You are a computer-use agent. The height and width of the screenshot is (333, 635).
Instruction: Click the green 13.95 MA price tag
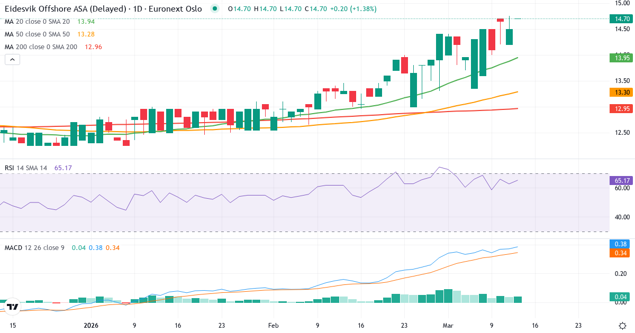coord(621,58)
